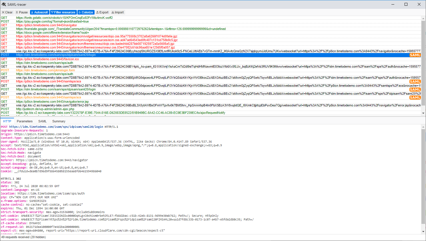Click the SAML badge on the samlsps/acs POST row
The height and width of the screenshot is (241, 426).
pyautogui.click(x=415, y=81)
